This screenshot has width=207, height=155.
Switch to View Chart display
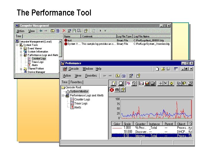click(141, 84)
